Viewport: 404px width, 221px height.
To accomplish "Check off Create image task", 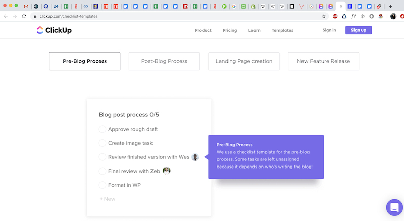I will tap(103, 143).
